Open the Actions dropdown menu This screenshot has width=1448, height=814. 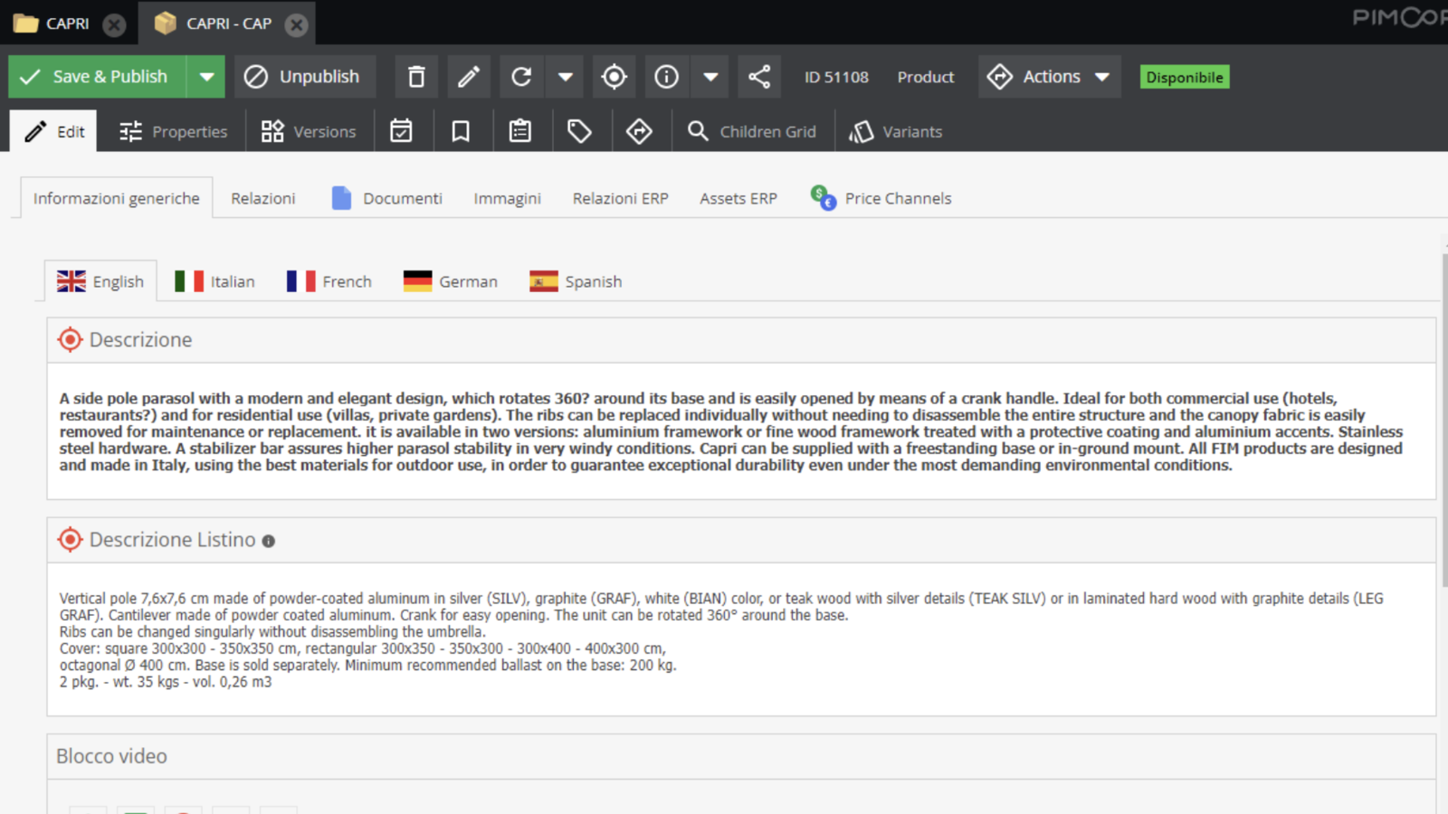click(x=1050, y=77)
